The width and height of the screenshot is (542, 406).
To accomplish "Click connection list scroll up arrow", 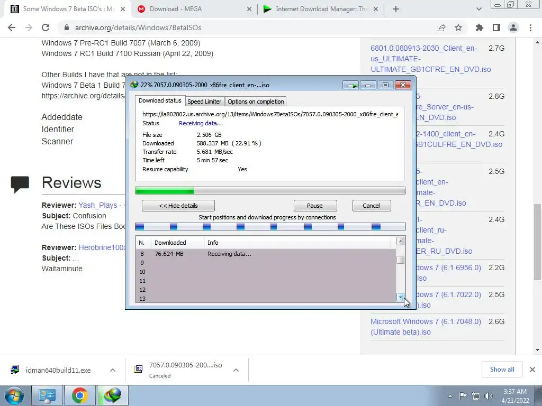I will pyautogui.click(x=400, y=241).
